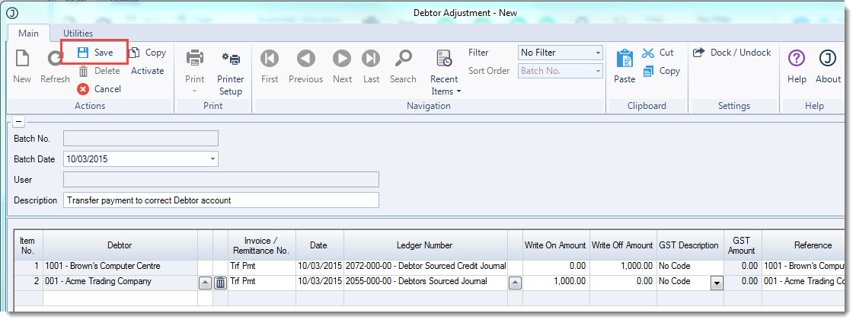856x323 pixels.
Task: Open GST Description dropdown on row 2
Action: click(716, 283)
